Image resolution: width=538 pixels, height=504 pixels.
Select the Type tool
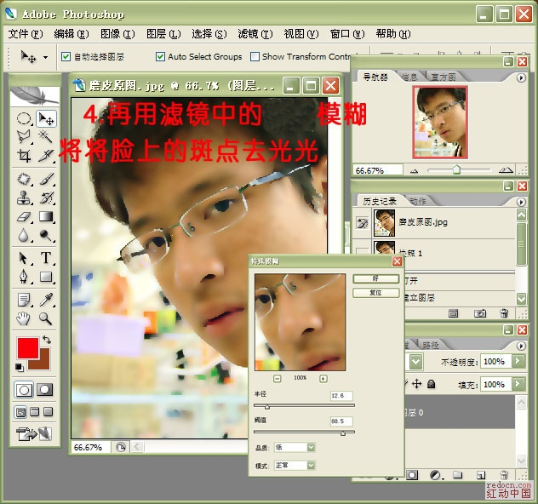pyautogui.click(x=46, y=258)
